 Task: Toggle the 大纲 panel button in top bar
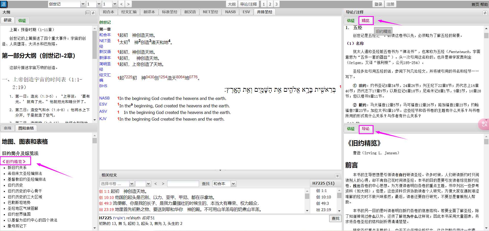[232, 4]
